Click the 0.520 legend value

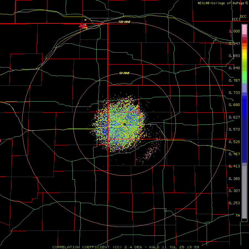pos(234,142)
